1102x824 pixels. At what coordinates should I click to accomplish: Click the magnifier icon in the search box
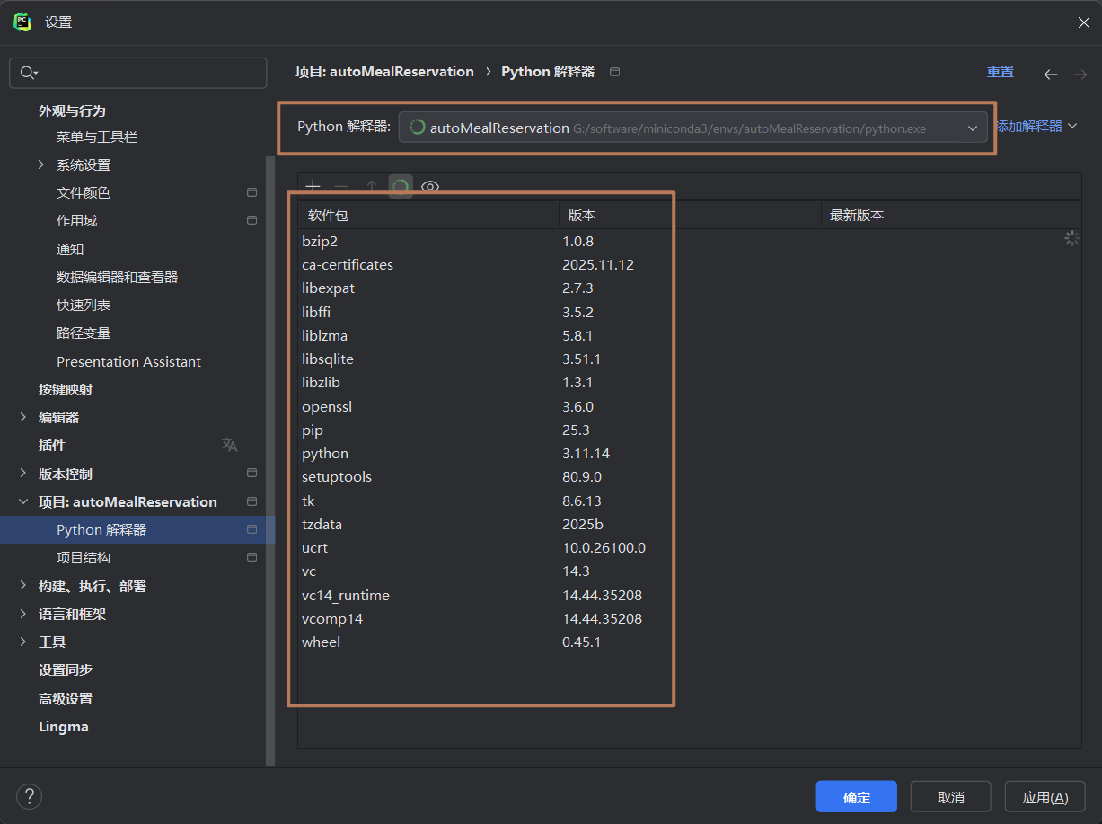[x=29, y=73]
